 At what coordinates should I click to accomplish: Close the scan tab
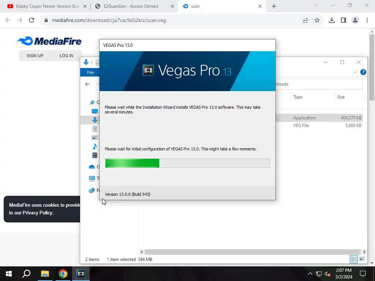pyautogui.click(x=260, y=7)
